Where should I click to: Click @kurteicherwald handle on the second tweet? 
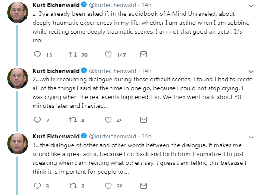(112, 71)
